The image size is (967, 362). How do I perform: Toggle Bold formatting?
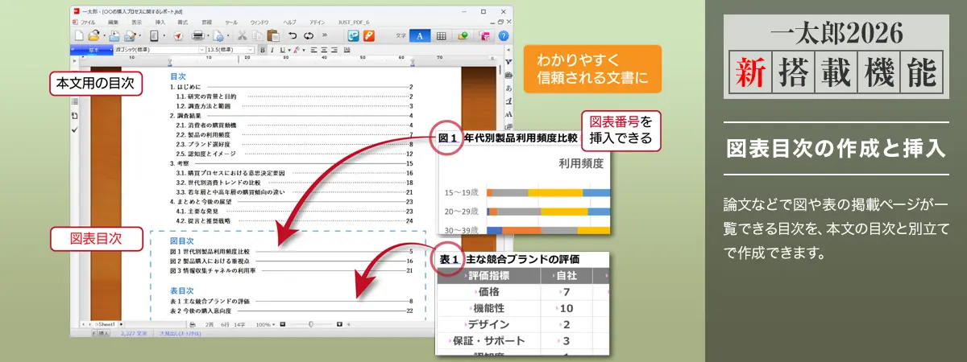tap(263, 50)
